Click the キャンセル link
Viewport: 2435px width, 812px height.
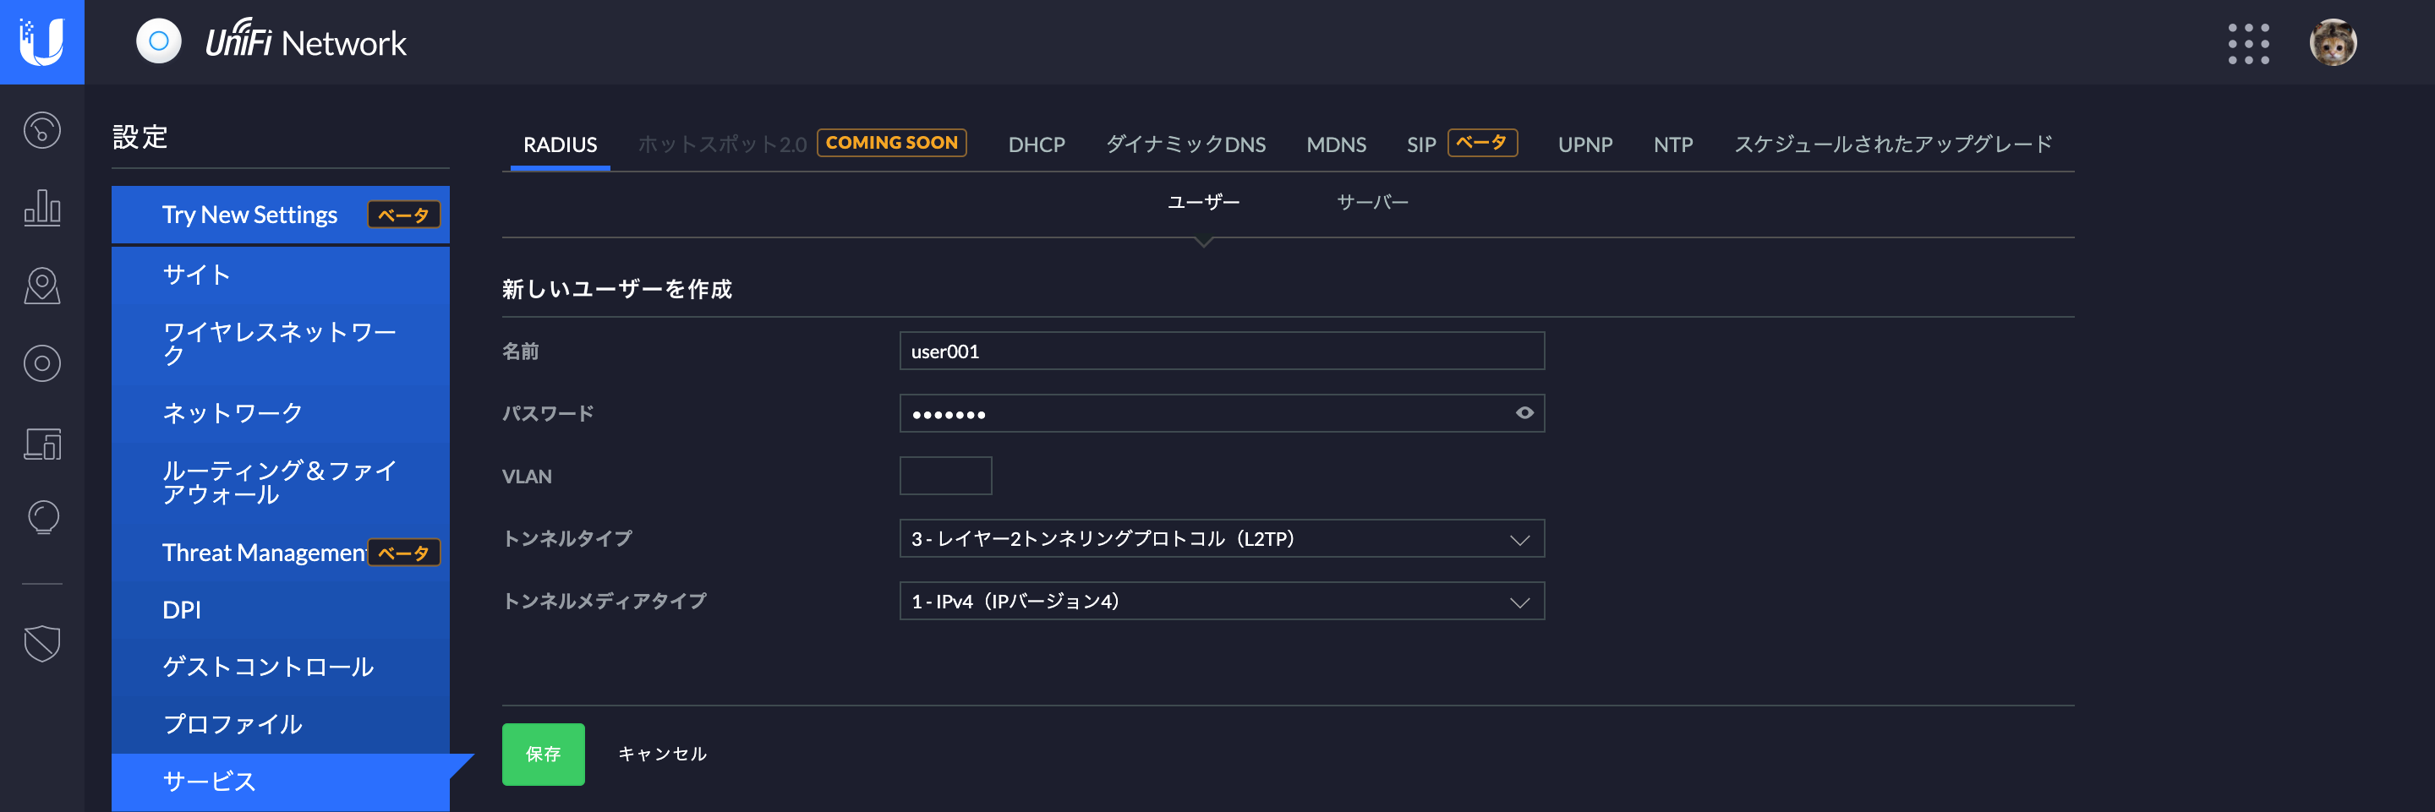662,754
